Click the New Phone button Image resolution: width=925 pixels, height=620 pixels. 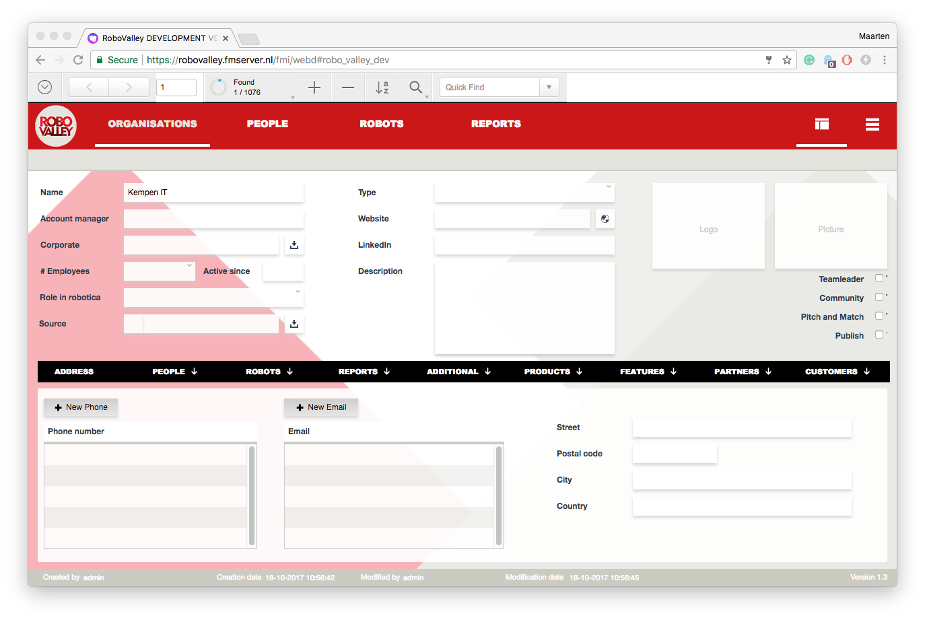pyautogui.click(x=81, y=407)
